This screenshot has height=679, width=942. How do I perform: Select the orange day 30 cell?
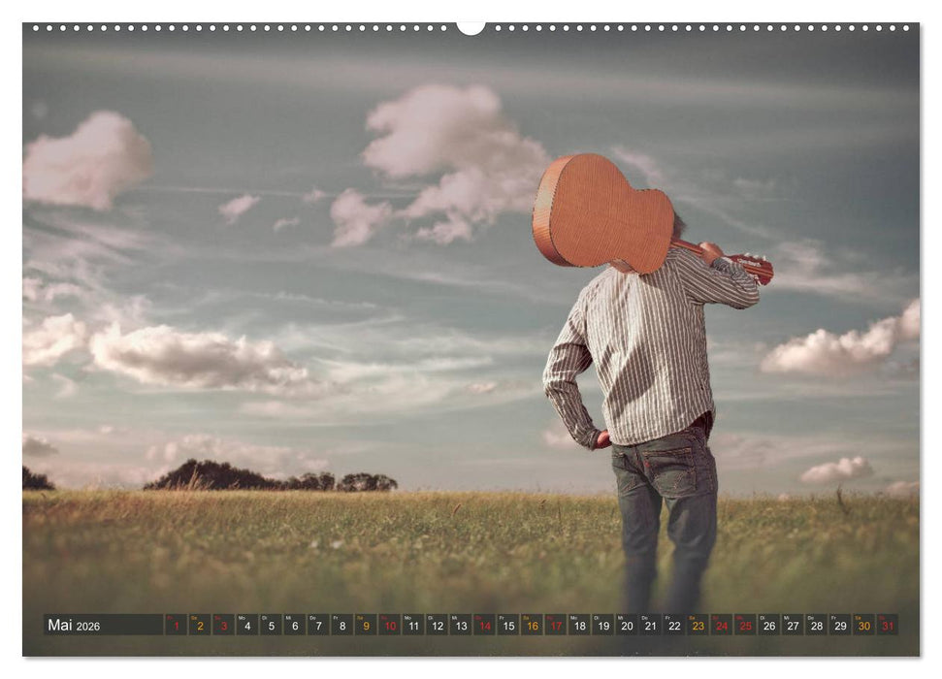pyautogui.click(x=863, y=626)
